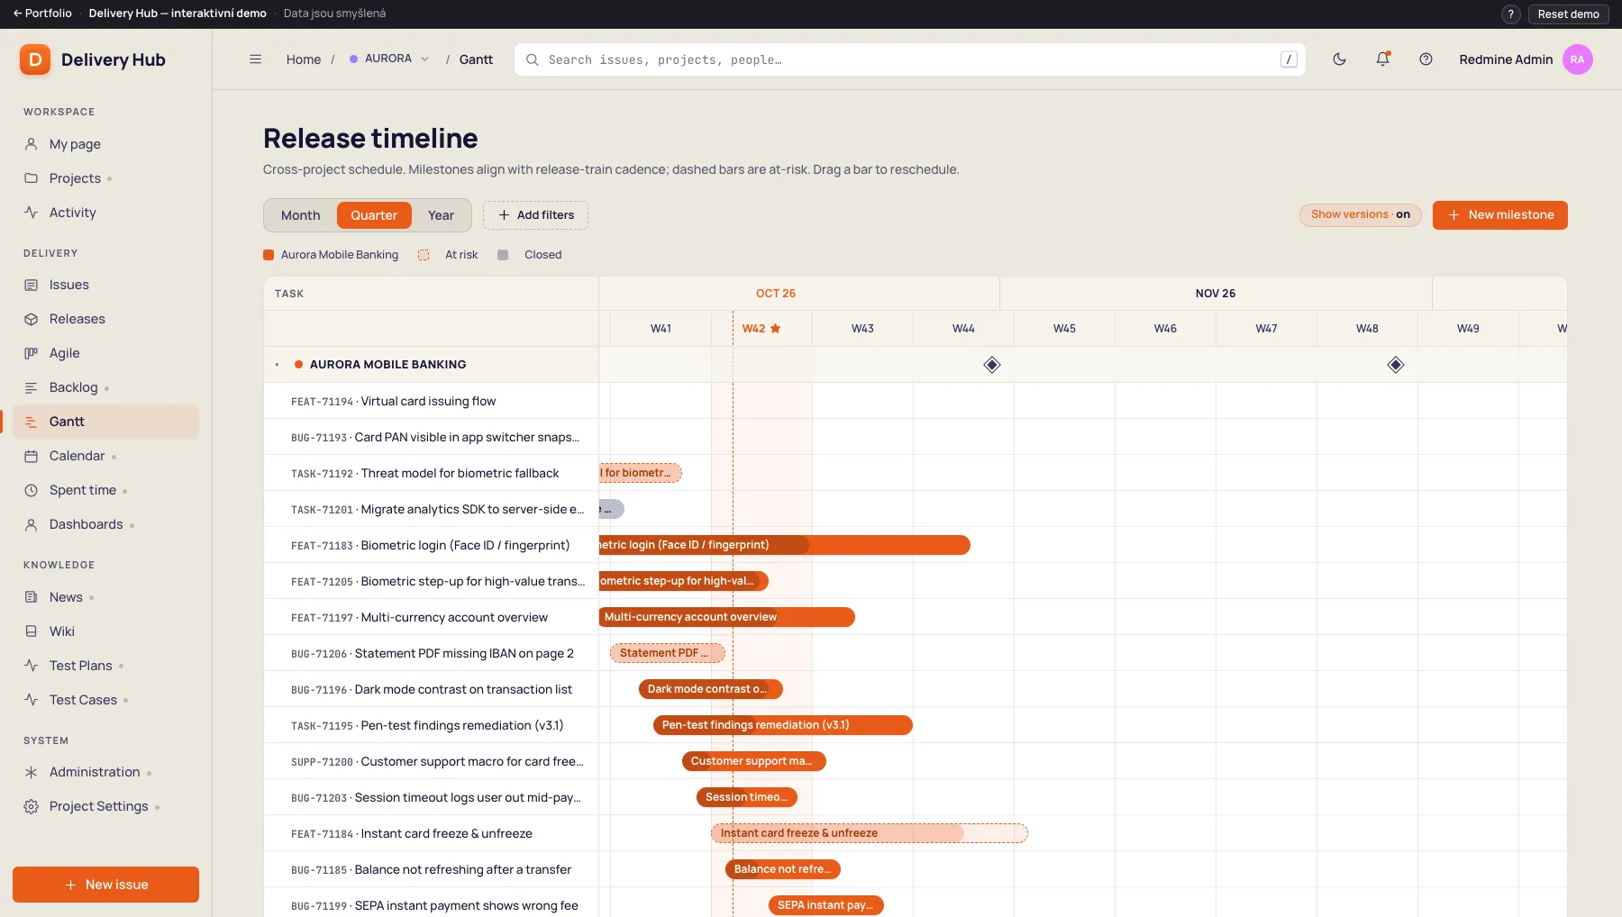Select Gantt in sidebar
The height and width of the screenshot is (917, 1622).
coord(105,422)
